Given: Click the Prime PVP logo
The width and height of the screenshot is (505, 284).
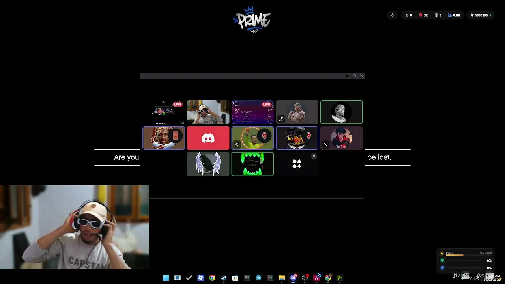Looking at the screenshot, I should [252, 20].
